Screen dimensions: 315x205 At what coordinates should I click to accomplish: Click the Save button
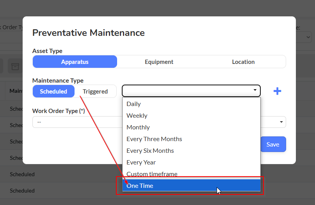click(x=273, y=144)
